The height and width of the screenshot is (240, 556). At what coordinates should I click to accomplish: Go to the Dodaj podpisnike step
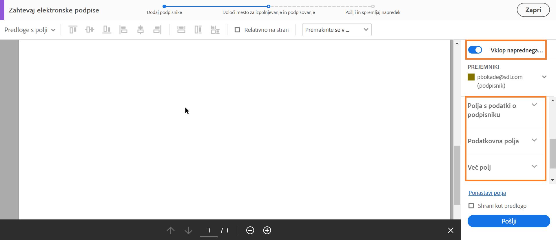coord(164,12)
